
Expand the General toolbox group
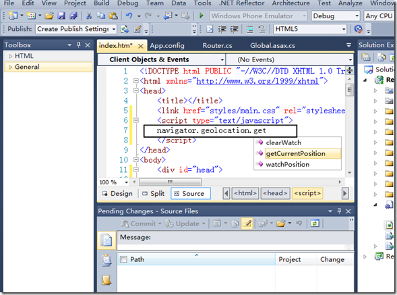tap(10, 67)
